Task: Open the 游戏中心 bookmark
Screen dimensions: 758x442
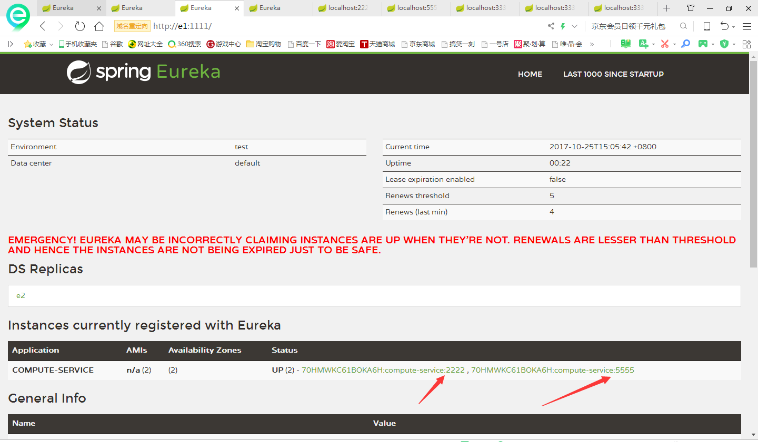Action: coord(224,44)
